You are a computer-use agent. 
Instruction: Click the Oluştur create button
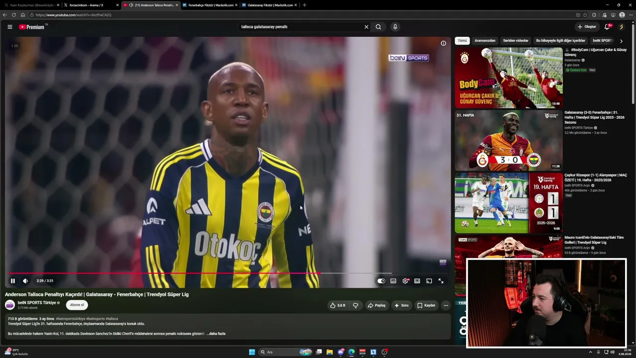pos(587,27)
